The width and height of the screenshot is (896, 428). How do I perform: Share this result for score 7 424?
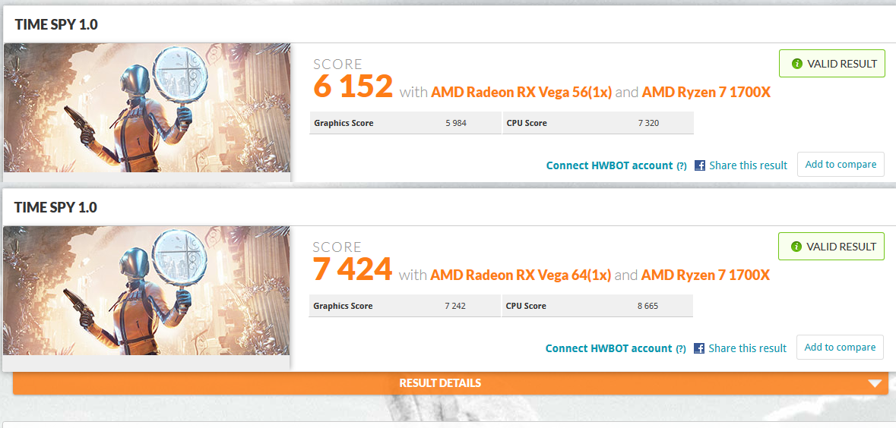point(748,348)
